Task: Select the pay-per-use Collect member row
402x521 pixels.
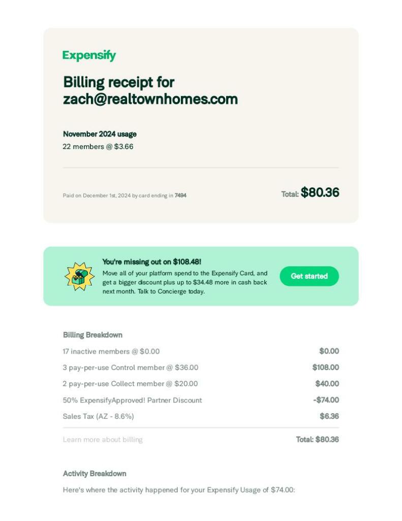Action: (x=130, y=384)
